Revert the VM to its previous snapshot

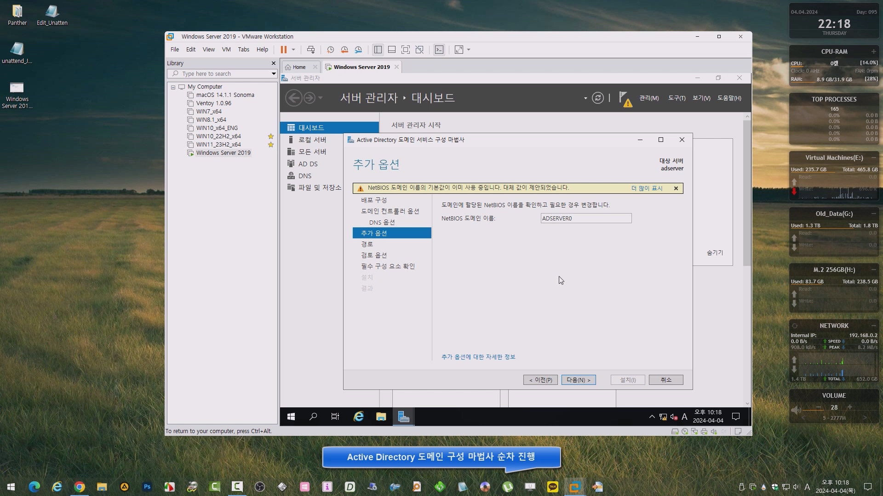[x=344, y=50]
